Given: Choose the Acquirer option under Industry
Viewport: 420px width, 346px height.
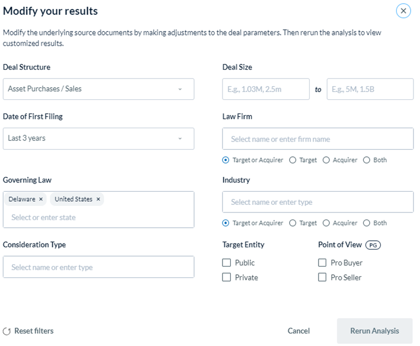Looking at the screenshot, I should (326, 223).
